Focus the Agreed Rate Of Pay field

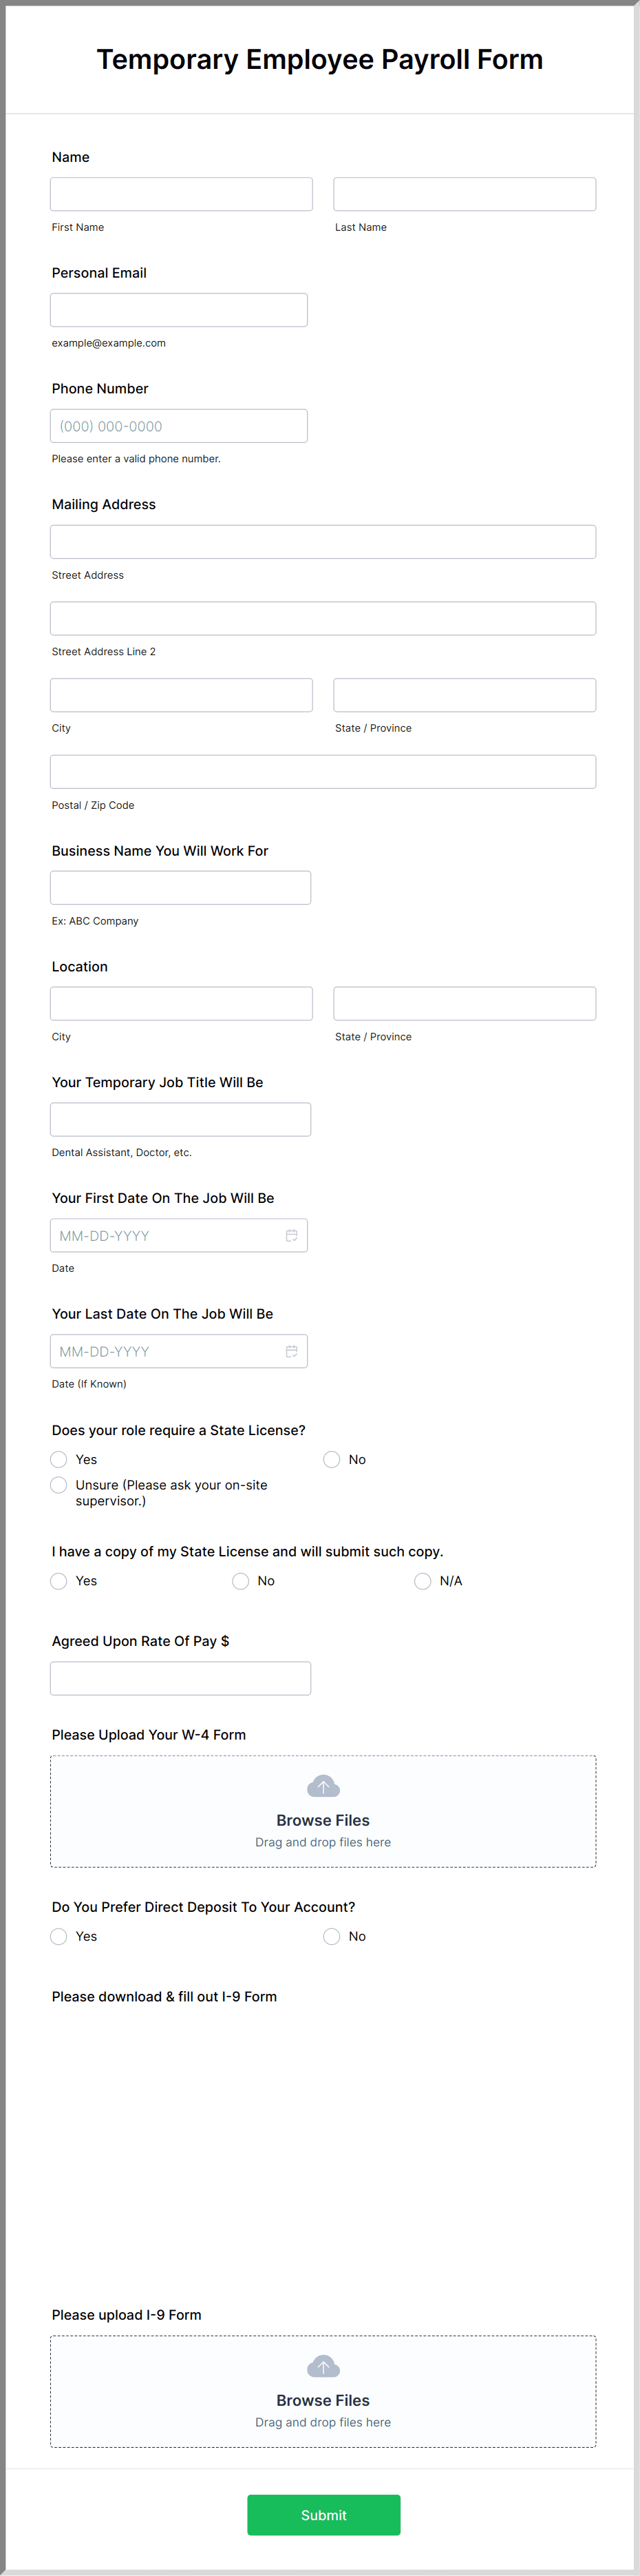181,1678
